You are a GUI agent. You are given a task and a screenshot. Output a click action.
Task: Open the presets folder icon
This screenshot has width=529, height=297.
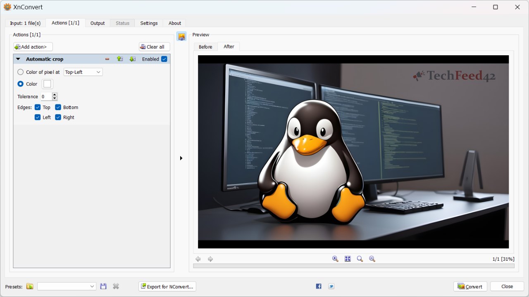click(x=30, y=286)
